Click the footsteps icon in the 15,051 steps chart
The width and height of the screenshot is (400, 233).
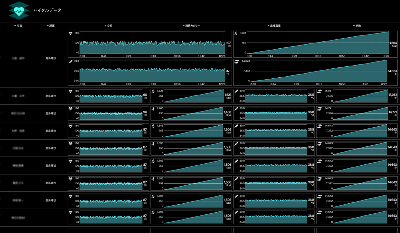point(319,91)
